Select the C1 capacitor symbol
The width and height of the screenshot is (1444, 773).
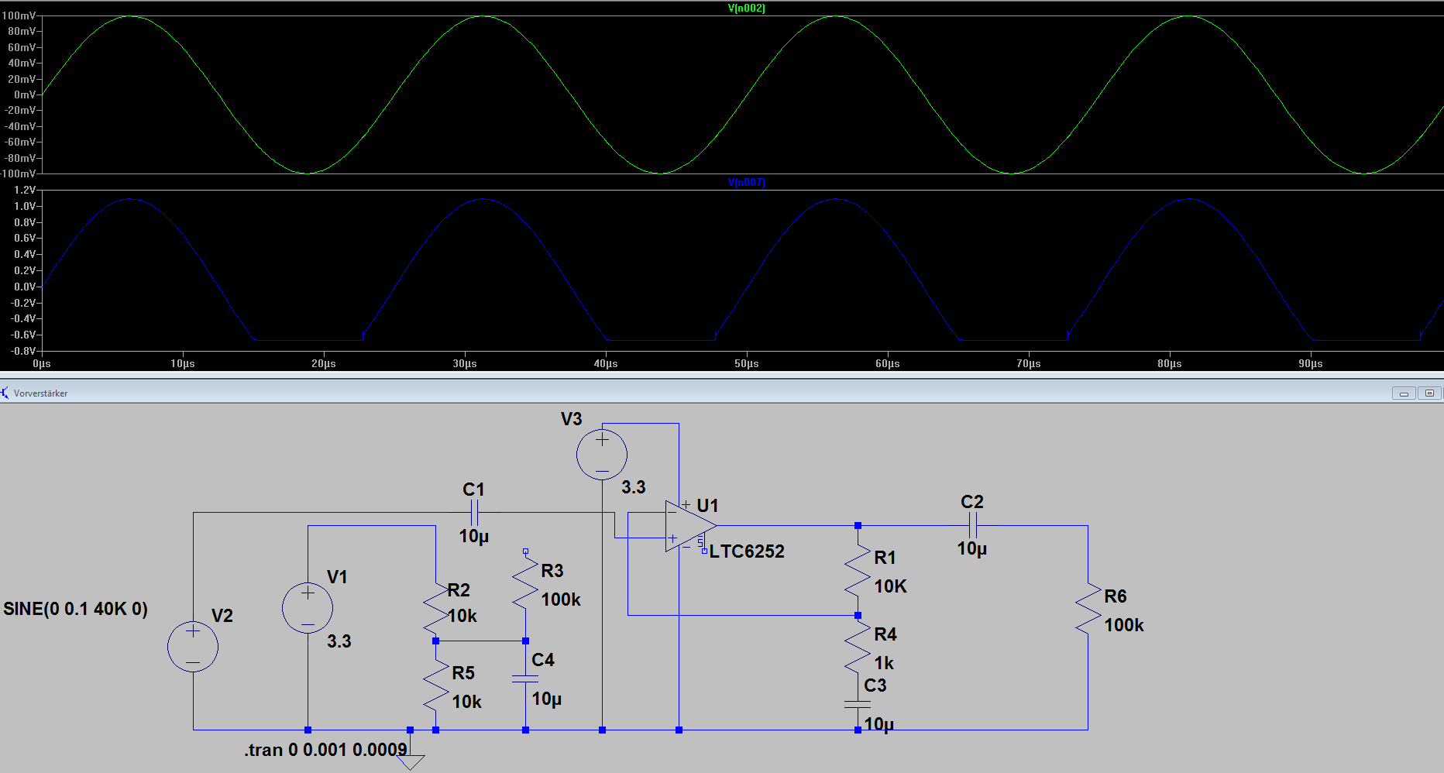[474, 513]
